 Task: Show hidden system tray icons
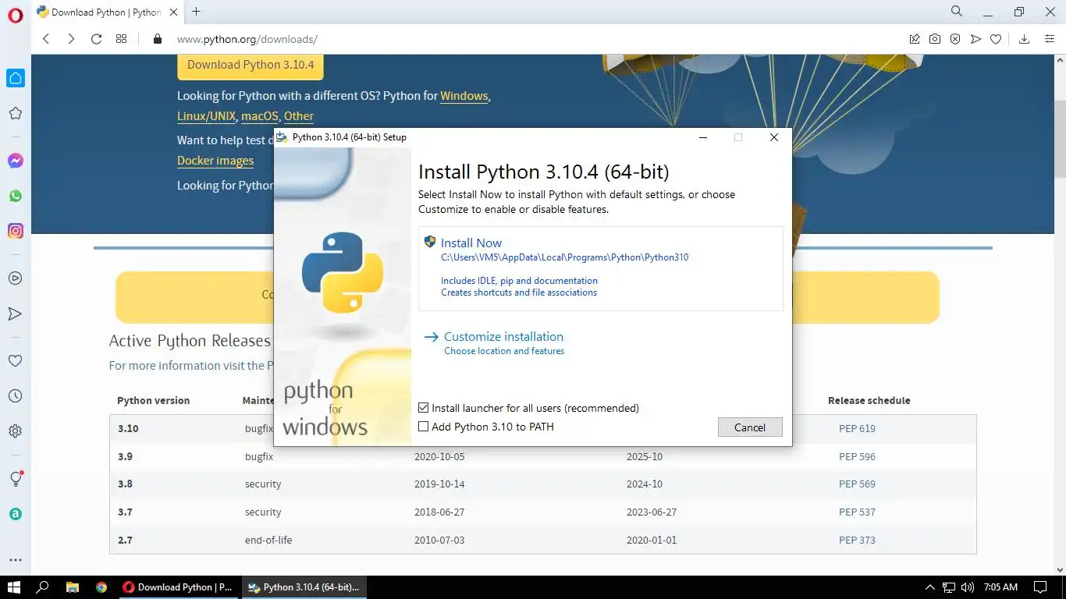coord(929,587)
